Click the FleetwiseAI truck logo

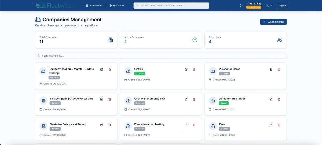pyautogui.click(x=40, y=6)
